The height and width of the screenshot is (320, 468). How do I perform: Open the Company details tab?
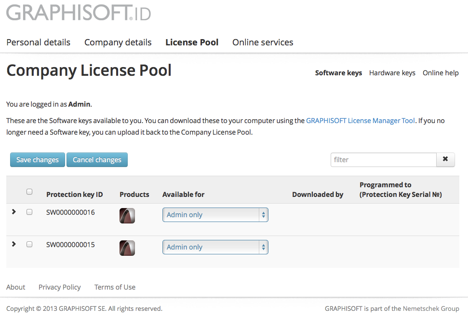[x=118, y=42]
